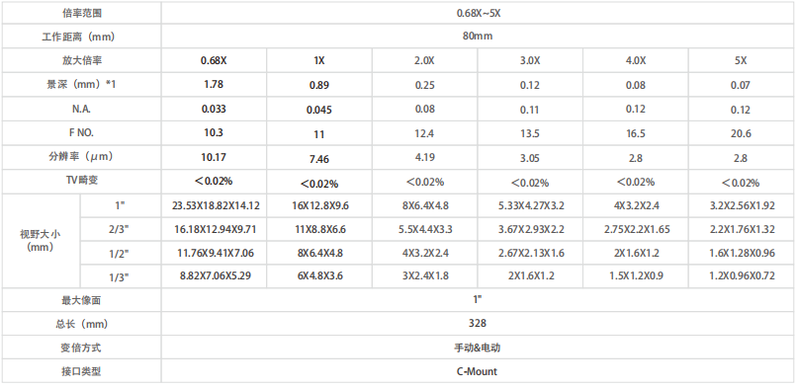
Task: Click the 2.67X2.13X1.6 field of view cell
Action: (530, 253)
